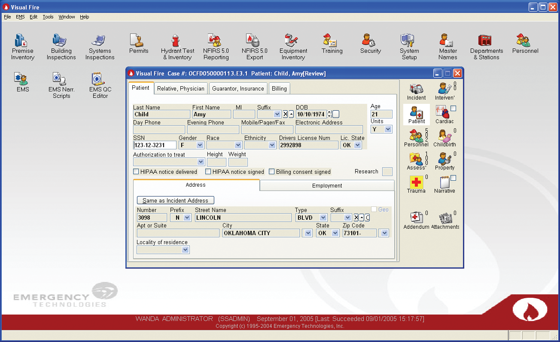Open the Attachments section icon
This screenshot has width=560, height=342.
click(x=445, y=220)
